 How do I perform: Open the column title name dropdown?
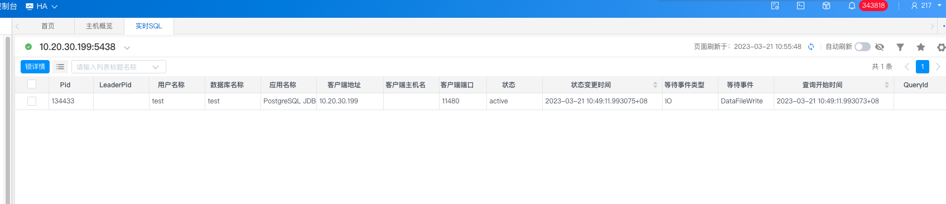119,67
